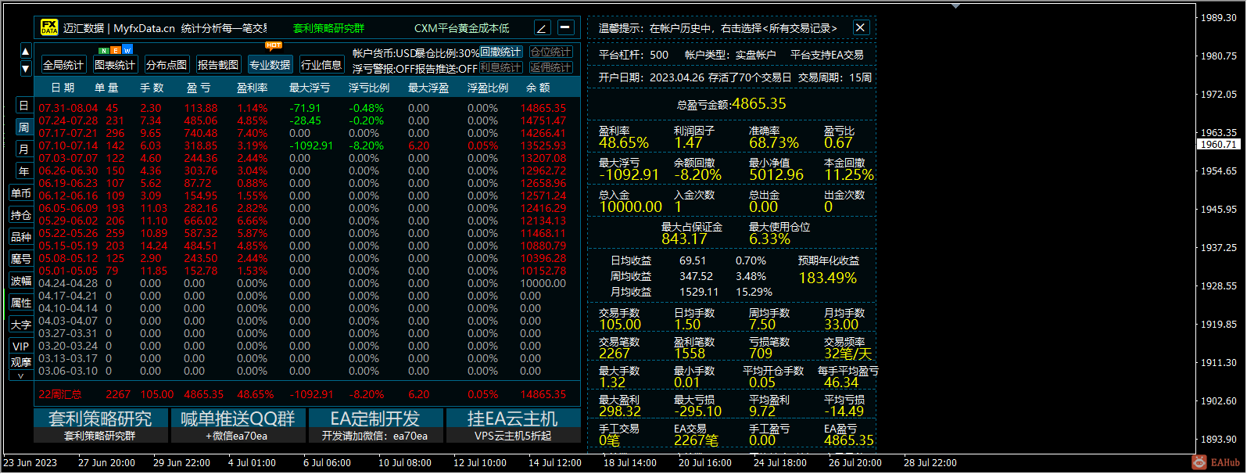Click the down arrow scroll button
Screen dimensions: 1247x474
[x=26, y=67]
